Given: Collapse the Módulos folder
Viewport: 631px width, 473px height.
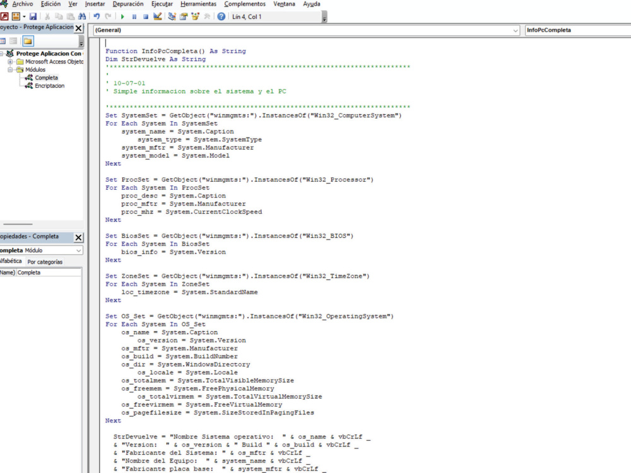Looking at the screenshot, I should click(10, 69).
